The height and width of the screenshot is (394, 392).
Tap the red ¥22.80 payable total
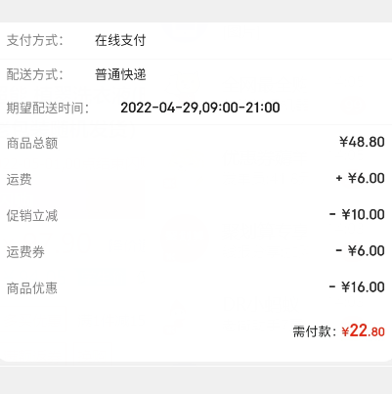tap(363, 330)
